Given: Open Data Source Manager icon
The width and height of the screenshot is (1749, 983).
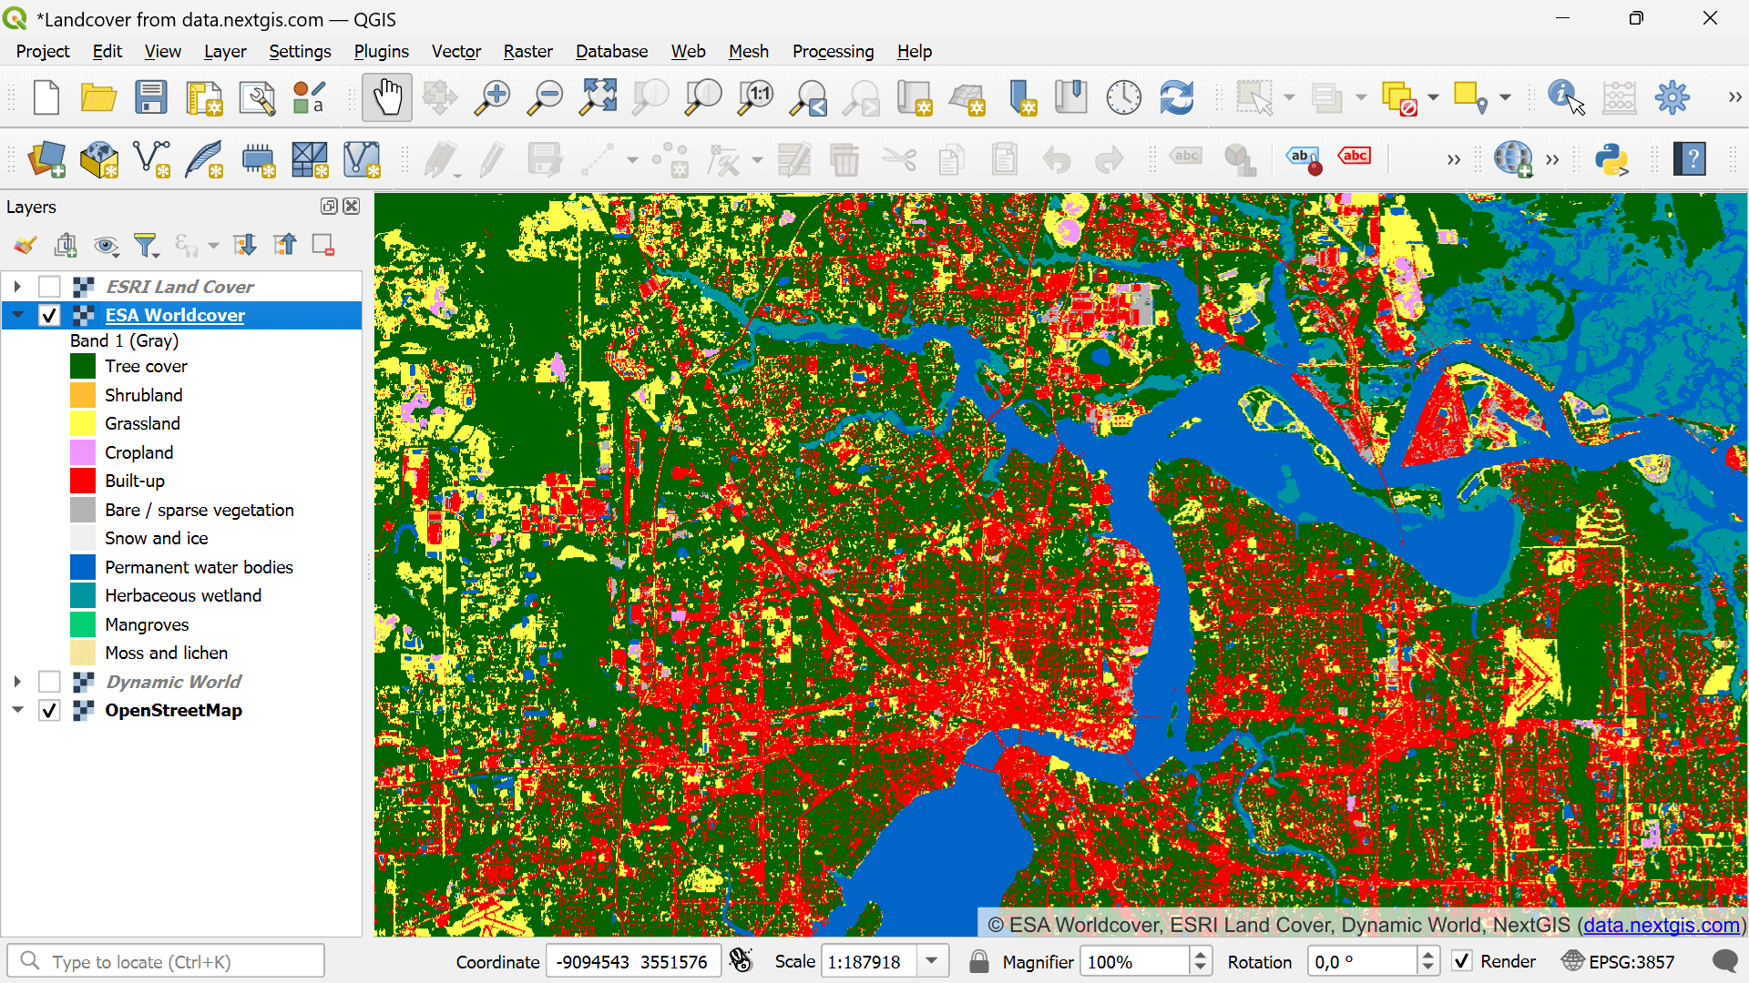Looking at the screenshot, I should point(46,159).
